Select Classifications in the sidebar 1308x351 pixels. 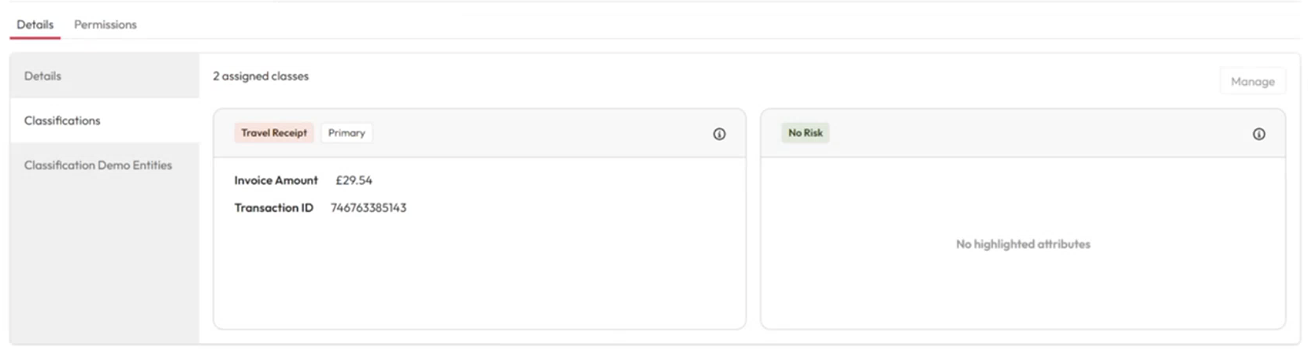62,120
